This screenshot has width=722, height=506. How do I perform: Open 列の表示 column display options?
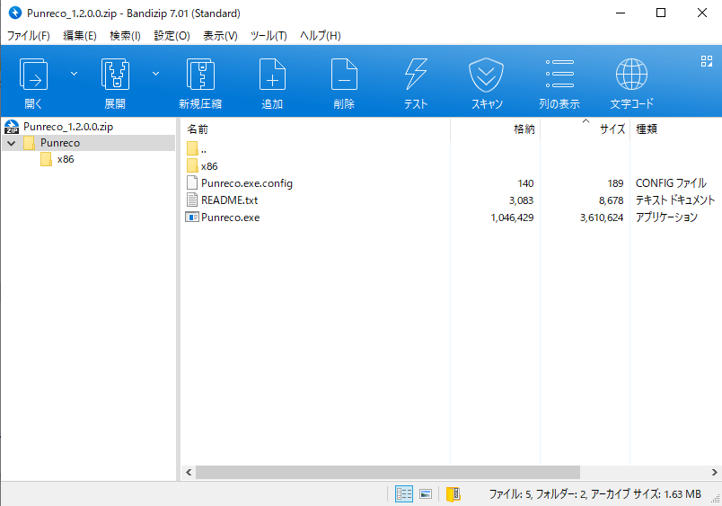559,83
